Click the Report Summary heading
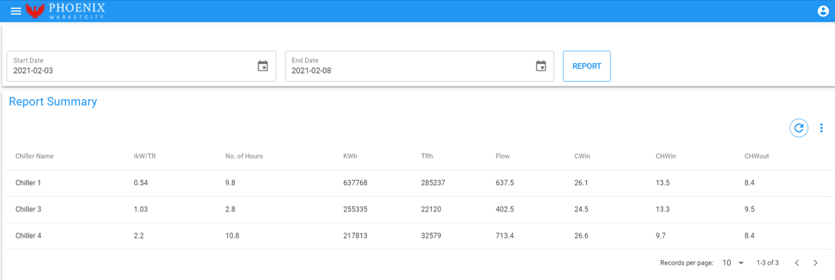The height and width of the screenshot is (280, 835). pyautogui.click(x=53, y=101)
